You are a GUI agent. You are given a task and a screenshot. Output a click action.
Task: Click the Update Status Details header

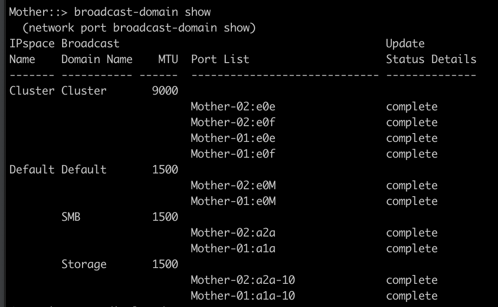431,59
